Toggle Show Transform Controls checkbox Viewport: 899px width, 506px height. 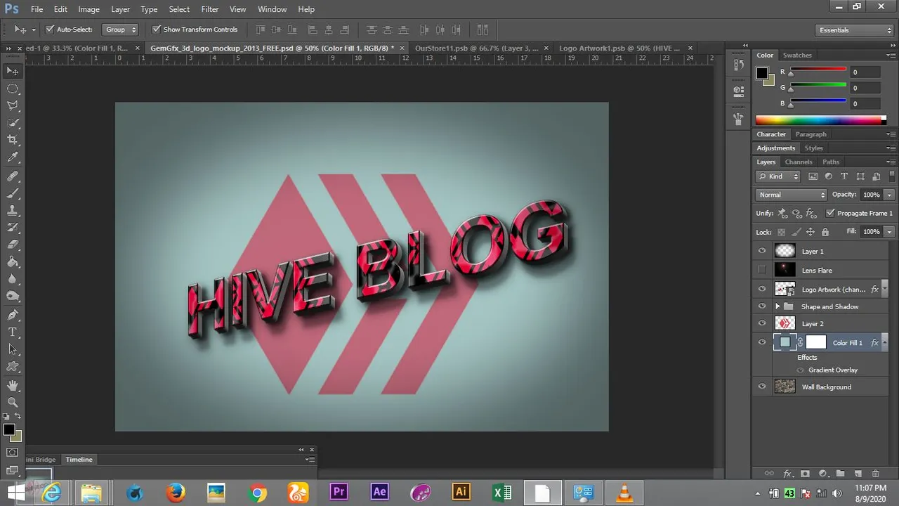click(157, 30)
